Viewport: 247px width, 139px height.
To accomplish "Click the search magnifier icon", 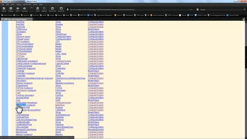I will click(x=244, y=10).
